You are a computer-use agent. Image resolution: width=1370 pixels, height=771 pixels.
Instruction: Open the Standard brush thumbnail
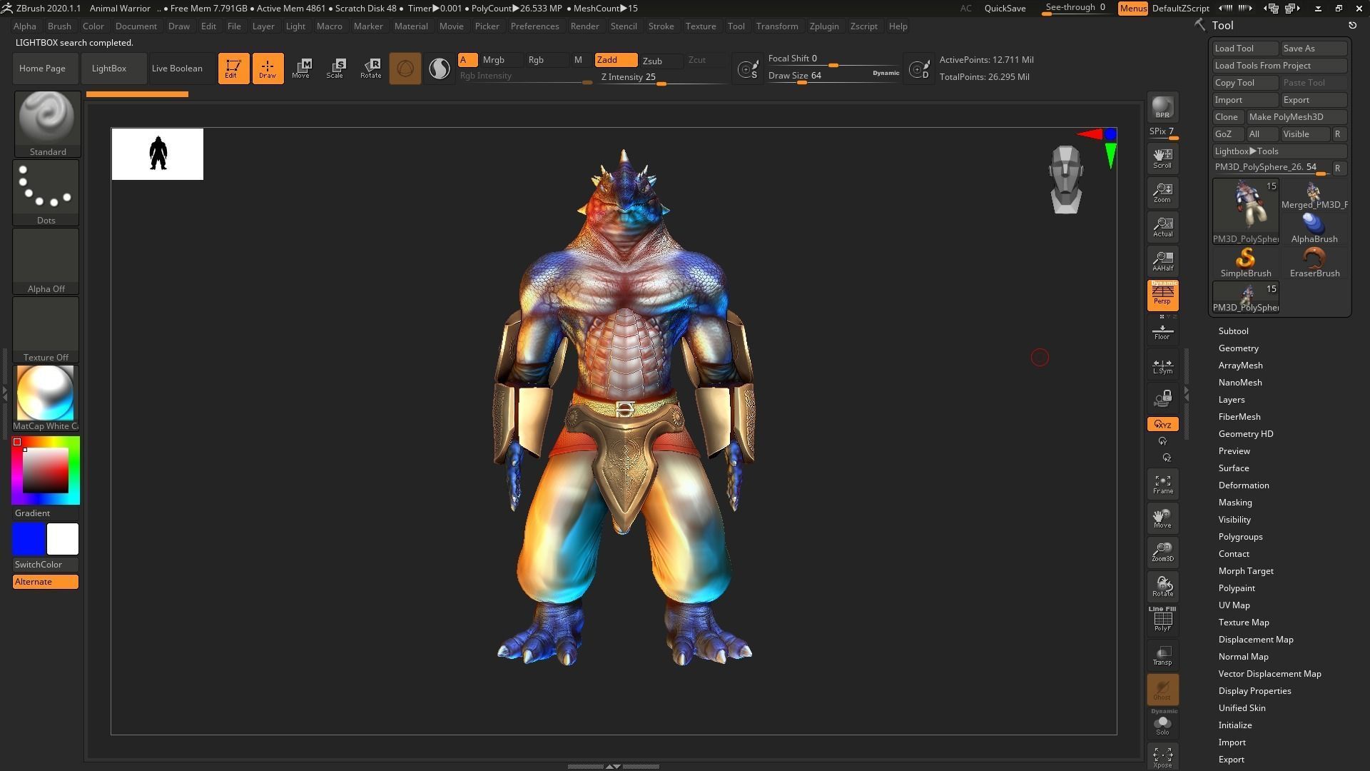(47, 118)
